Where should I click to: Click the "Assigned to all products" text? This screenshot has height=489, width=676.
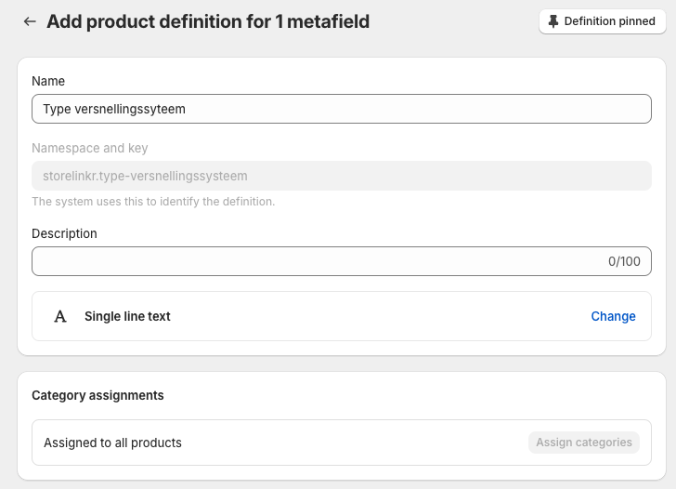112,443
